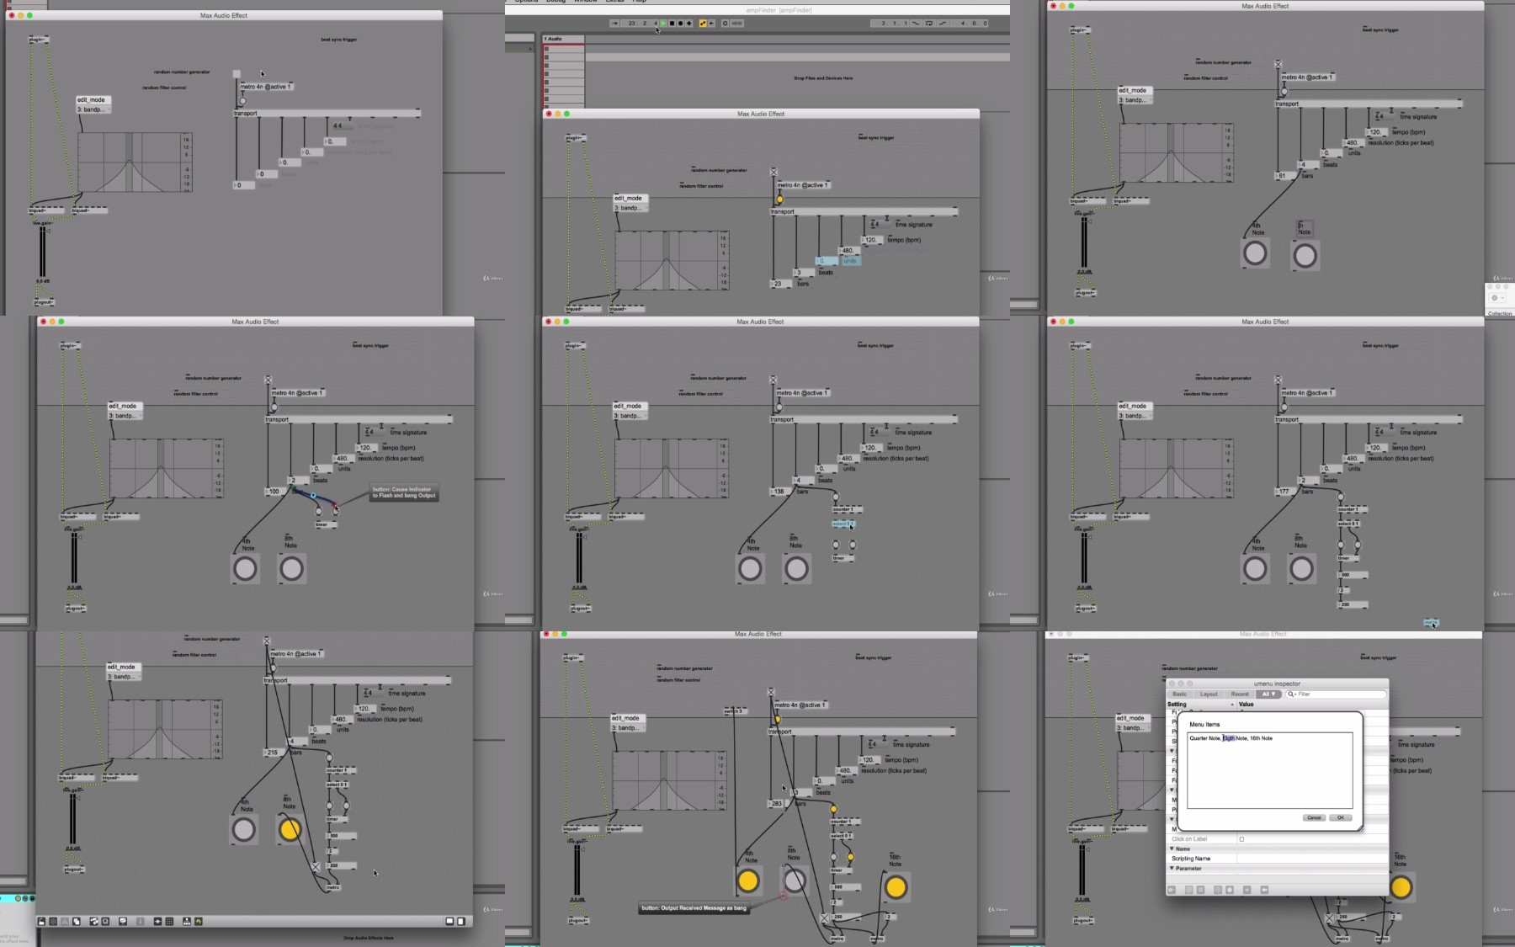The image size is (1515, 947).
Task: Toggle the Loop switch icon in Live's transport
Action: tap(929, 24)
